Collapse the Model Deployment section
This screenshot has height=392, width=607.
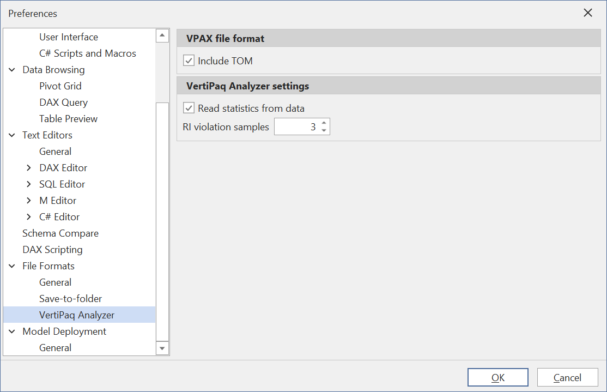click(12, 331)
